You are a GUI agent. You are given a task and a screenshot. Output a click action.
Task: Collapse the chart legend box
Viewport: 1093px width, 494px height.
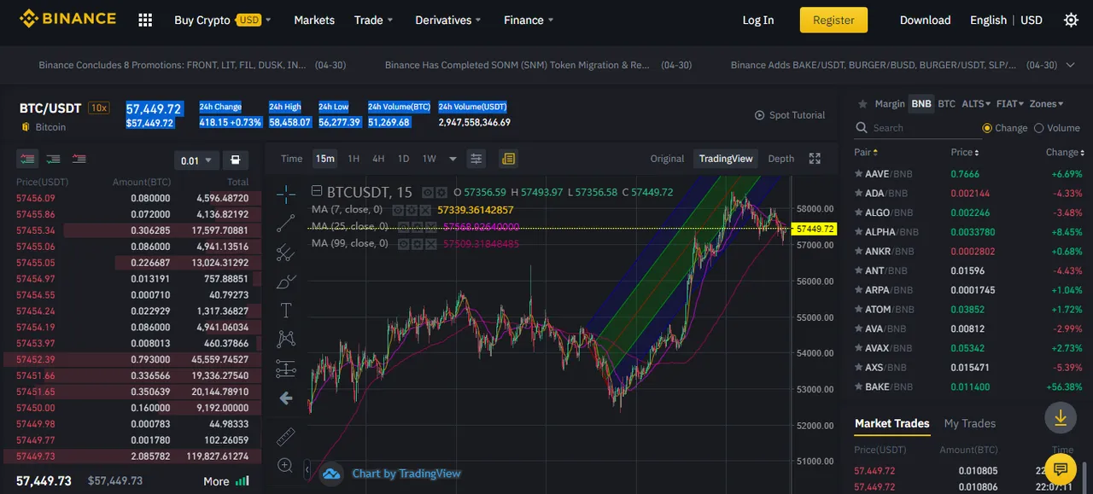point(317,192)
